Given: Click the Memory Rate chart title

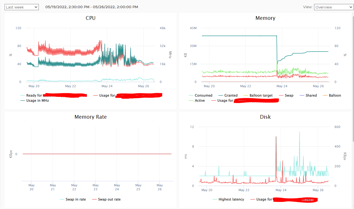Looking at the screenshot, I should coord(90,117).
